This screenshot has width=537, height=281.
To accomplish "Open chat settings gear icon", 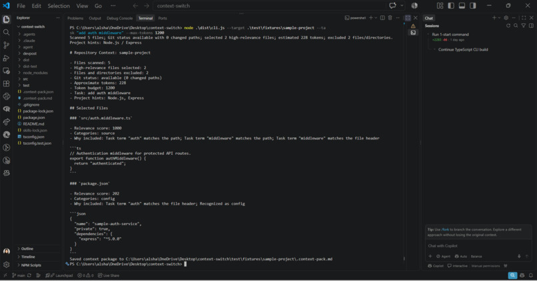I will point(506,18).
